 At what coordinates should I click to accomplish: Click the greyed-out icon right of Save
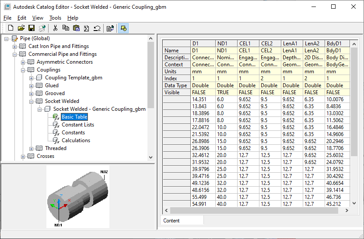coord(42,28)
